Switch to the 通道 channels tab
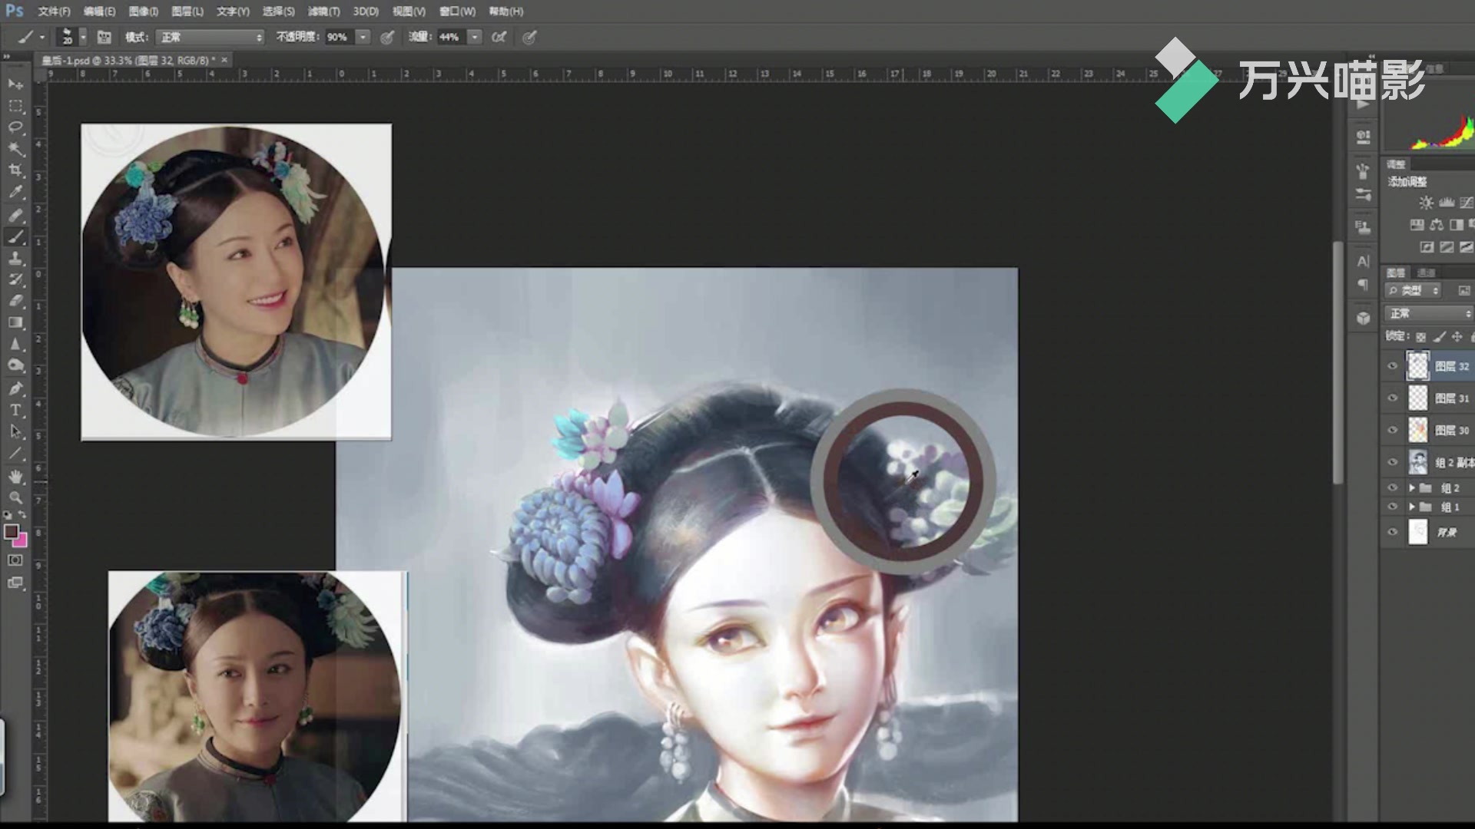 (1427, 272)
